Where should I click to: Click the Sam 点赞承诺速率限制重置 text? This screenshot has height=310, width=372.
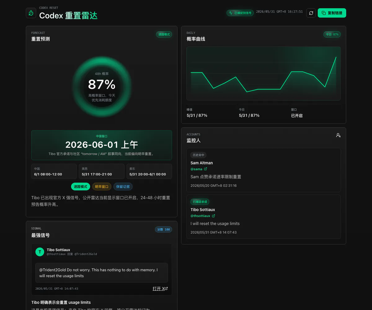pyautogui.click(x=216, y=177)
